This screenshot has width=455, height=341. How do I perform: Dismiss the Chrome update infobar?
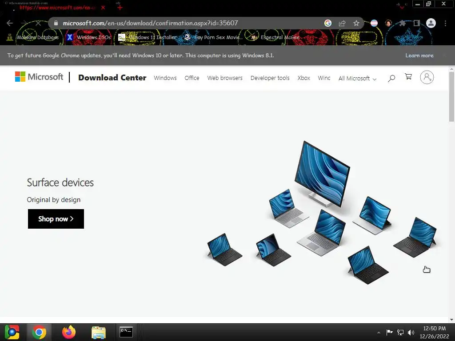[x=444, y=56]
